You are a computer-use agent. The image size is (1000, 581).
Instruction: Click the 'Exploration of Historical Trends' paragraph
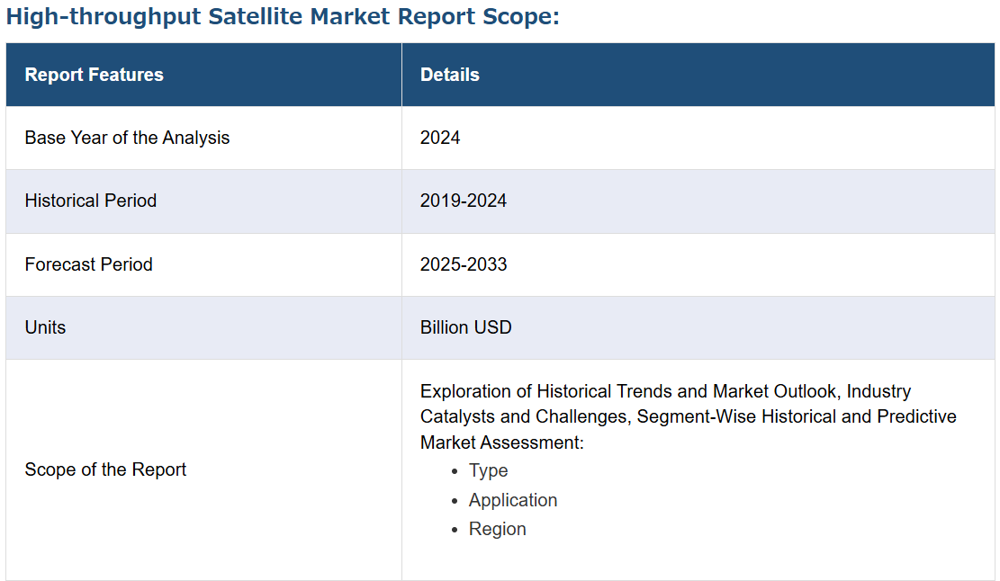689,416
